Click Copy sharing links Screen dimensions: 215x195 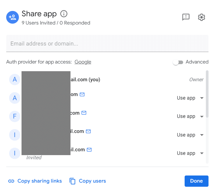(40, 181)
